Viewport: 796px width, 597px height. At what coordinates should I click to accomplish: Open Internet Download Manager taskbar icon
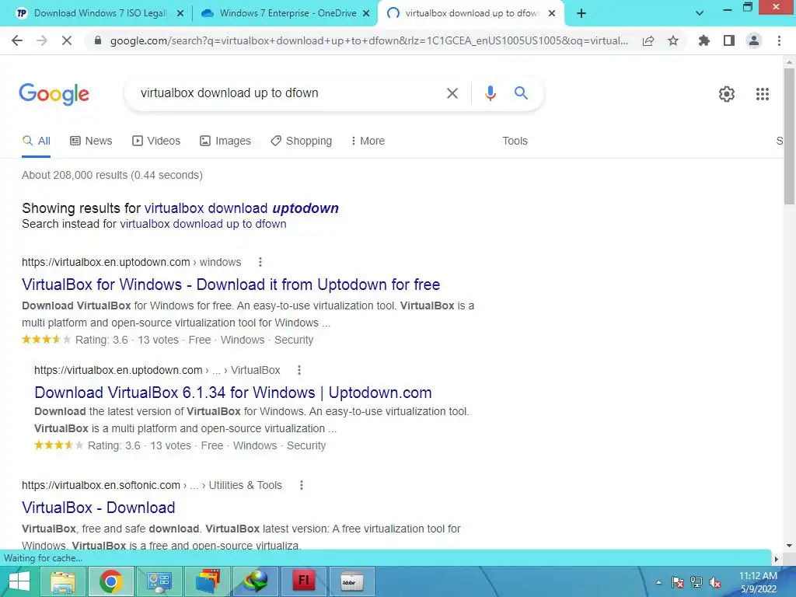click(256, 581)
